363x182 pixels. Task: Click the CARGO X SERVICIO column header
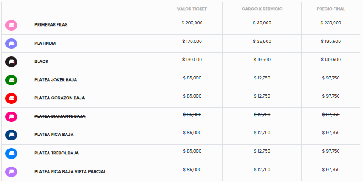[262, 9]
